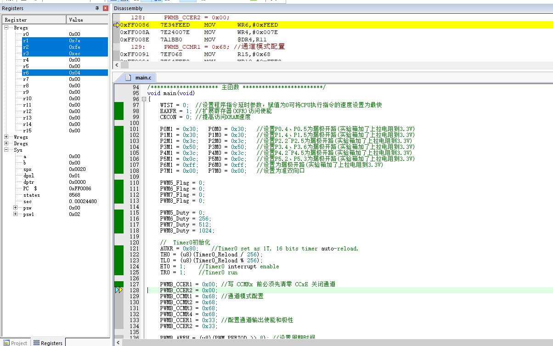This screenshot has width=553, height=346.
Task: Click the r3 value 0xec
Action: point(75,53)
